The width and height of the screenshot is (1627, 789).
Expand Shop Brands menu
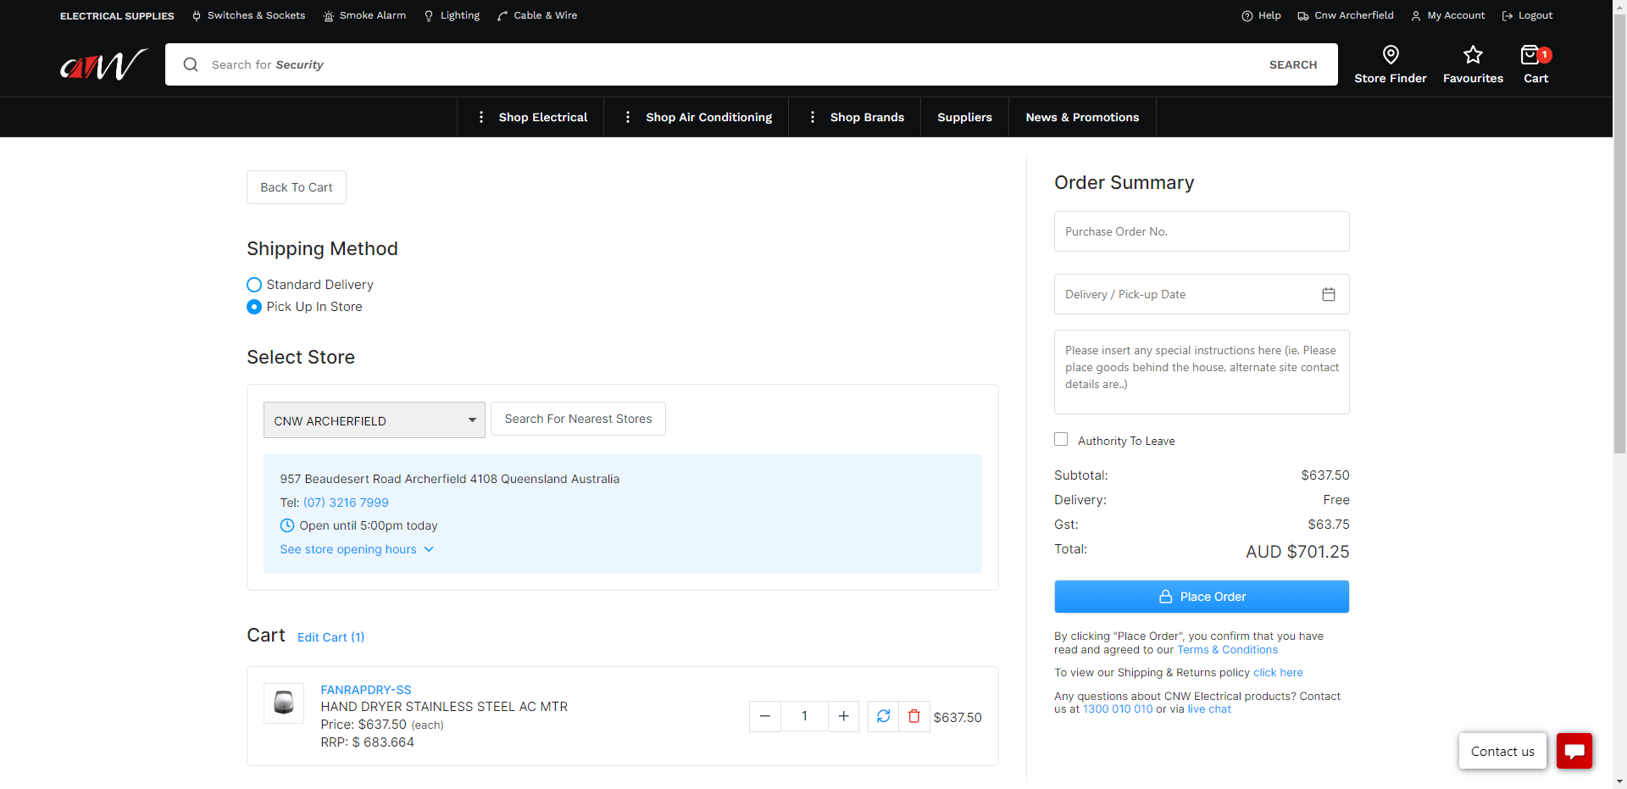855,117
